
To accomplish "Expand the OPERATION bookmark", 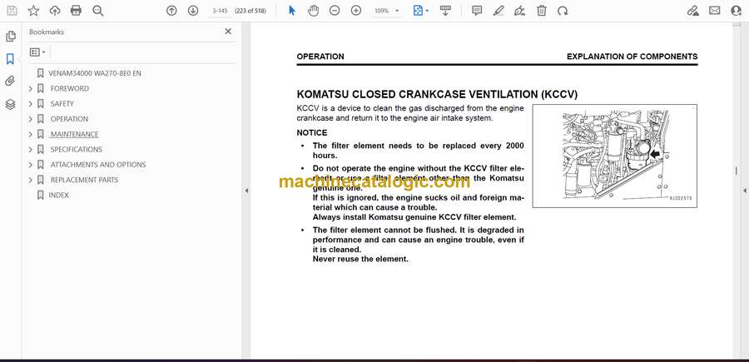I will (x=30, y=119).
